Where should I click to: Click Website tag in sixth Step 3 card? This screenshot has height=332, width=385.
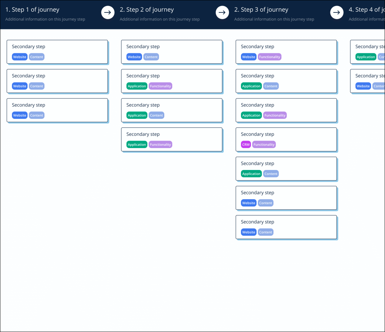pyautogui.click(x=249, y=203)
